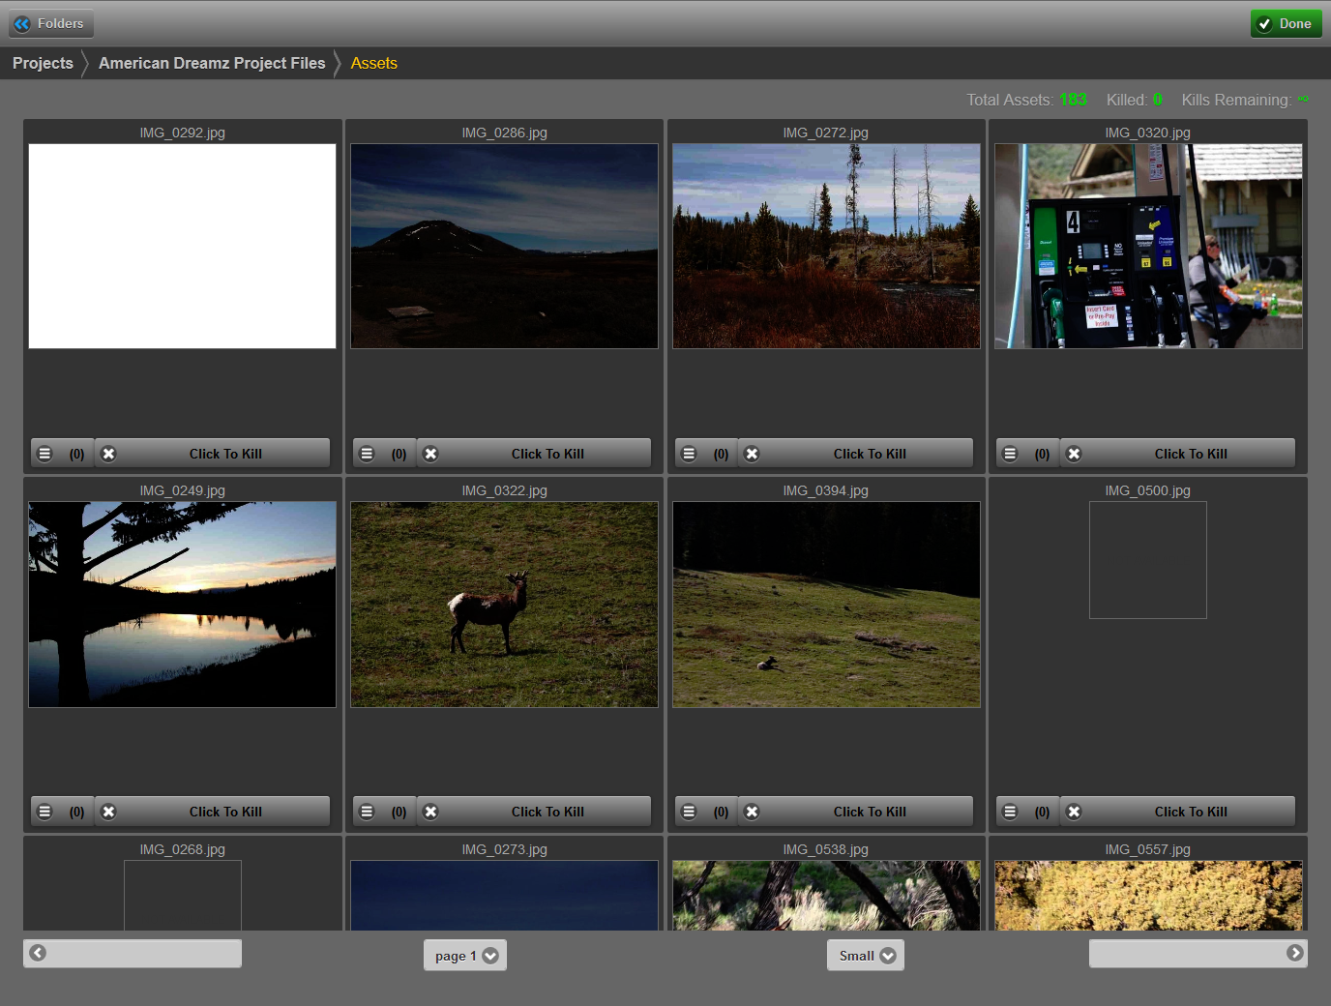The image size is (1331, 1006).
Task: Go to previous page with left arrow
Action: point(38,953)
